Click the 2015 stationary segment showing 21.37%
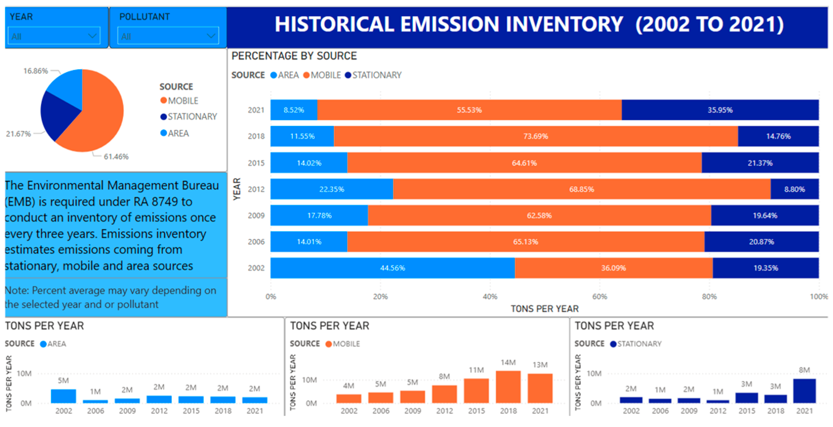The image size is (833, 427). coord(760,163)
